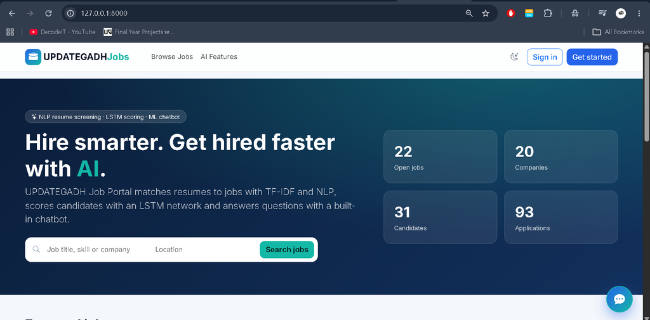This screenshot has width=650, height=320.
Task: Open the browser profile avatar
Action: click(x=621, y=13)
